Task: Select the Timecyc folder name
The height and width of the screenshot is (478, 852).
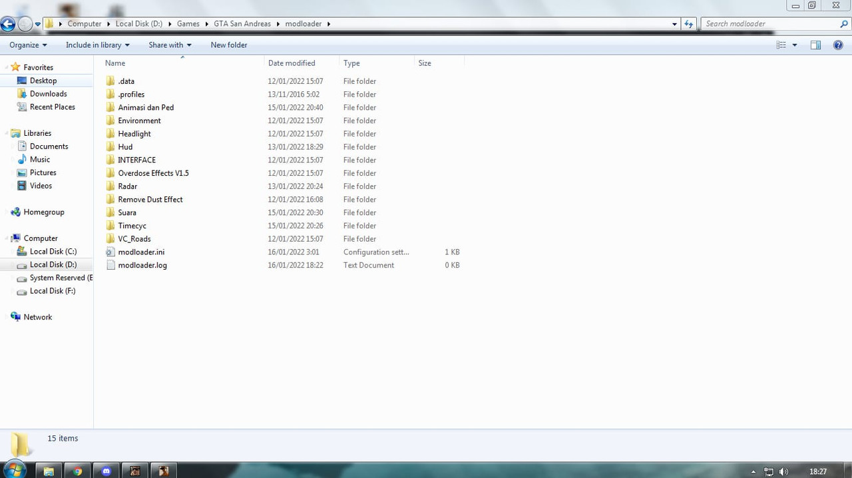Action: [132, 226]
